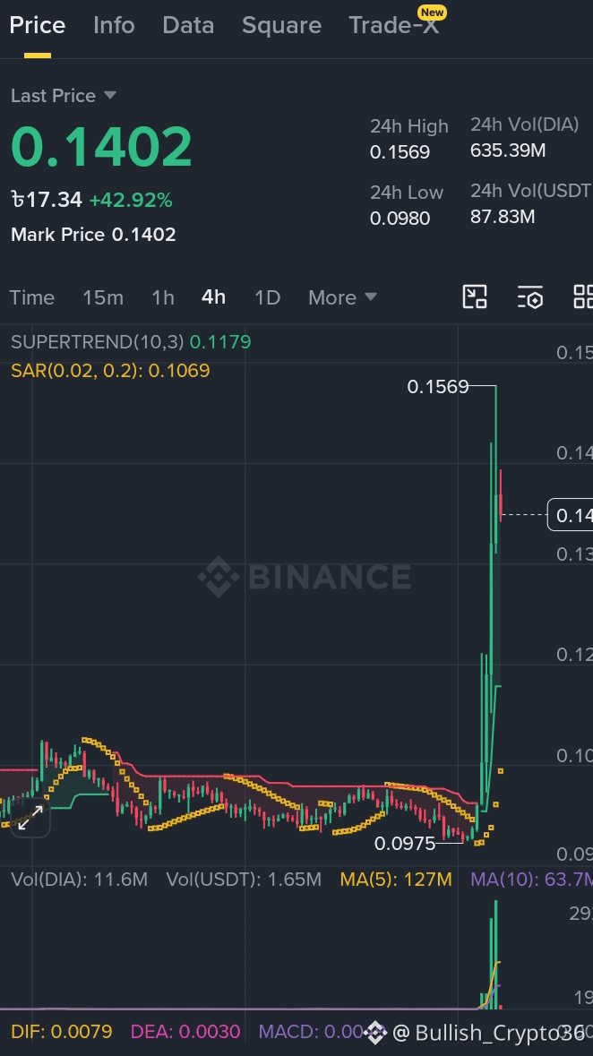
Task: Expand the More intervals dropdown
Action: (x=342, y=297)
